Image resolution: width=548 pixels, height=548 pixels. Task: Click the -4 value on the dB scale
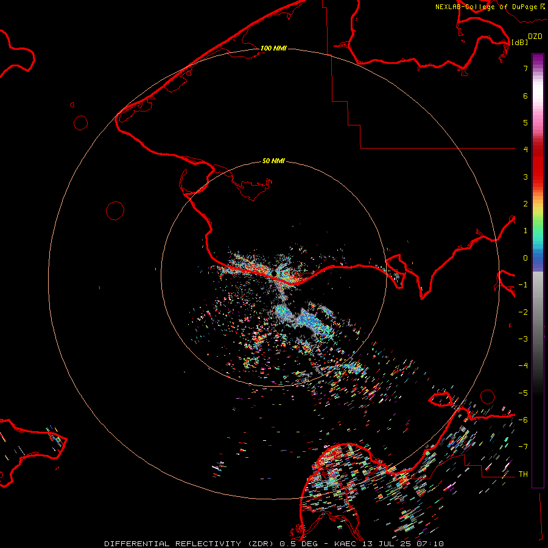coord(523,365)
